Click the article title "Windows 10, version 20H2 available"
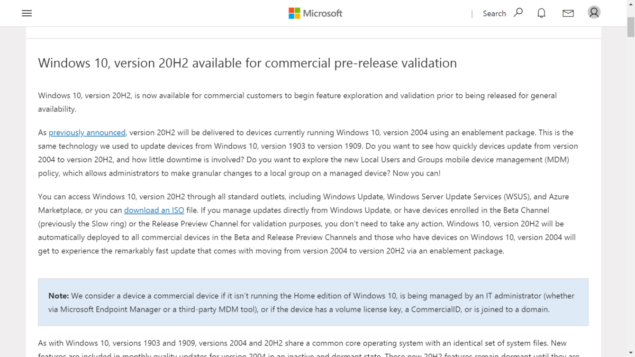Screen dimensions: 635x357 (247, 63)
